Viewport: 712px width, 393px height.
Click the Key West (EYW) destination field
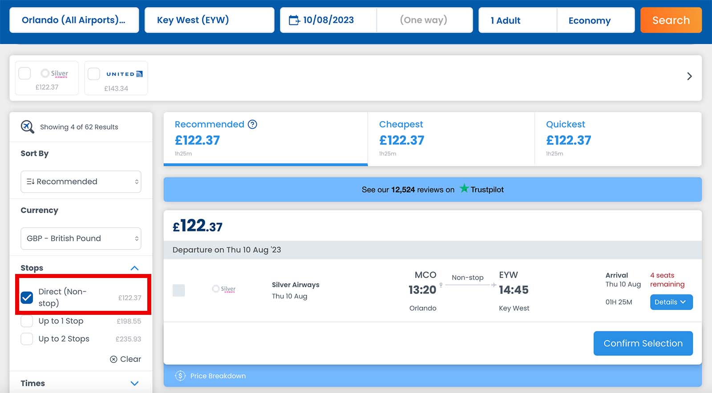(x=209, y=20)
